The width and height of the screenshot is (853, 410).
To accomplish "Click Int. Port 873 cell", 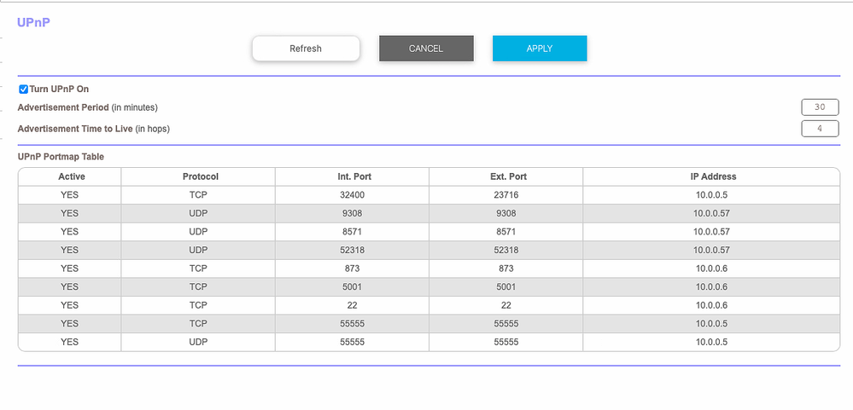I will pyautogui.click(x=352, y=269).
